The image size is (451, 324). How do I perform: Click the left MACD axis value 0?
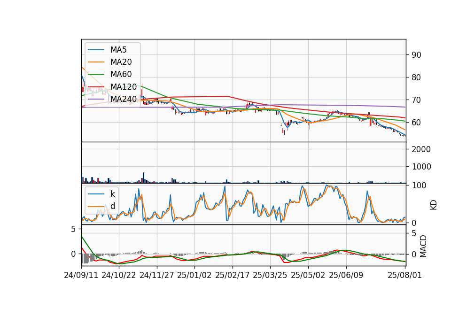click(73, 255)
